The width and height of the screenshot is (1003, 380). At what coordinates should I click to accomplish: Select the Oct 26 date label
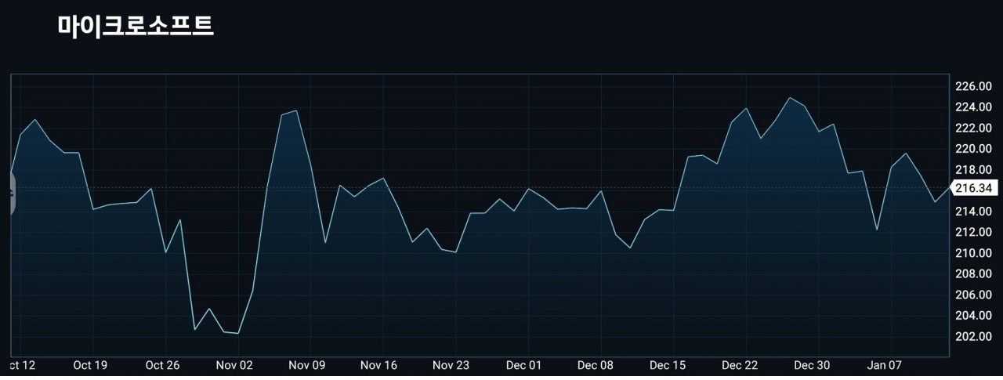point(163,365)
